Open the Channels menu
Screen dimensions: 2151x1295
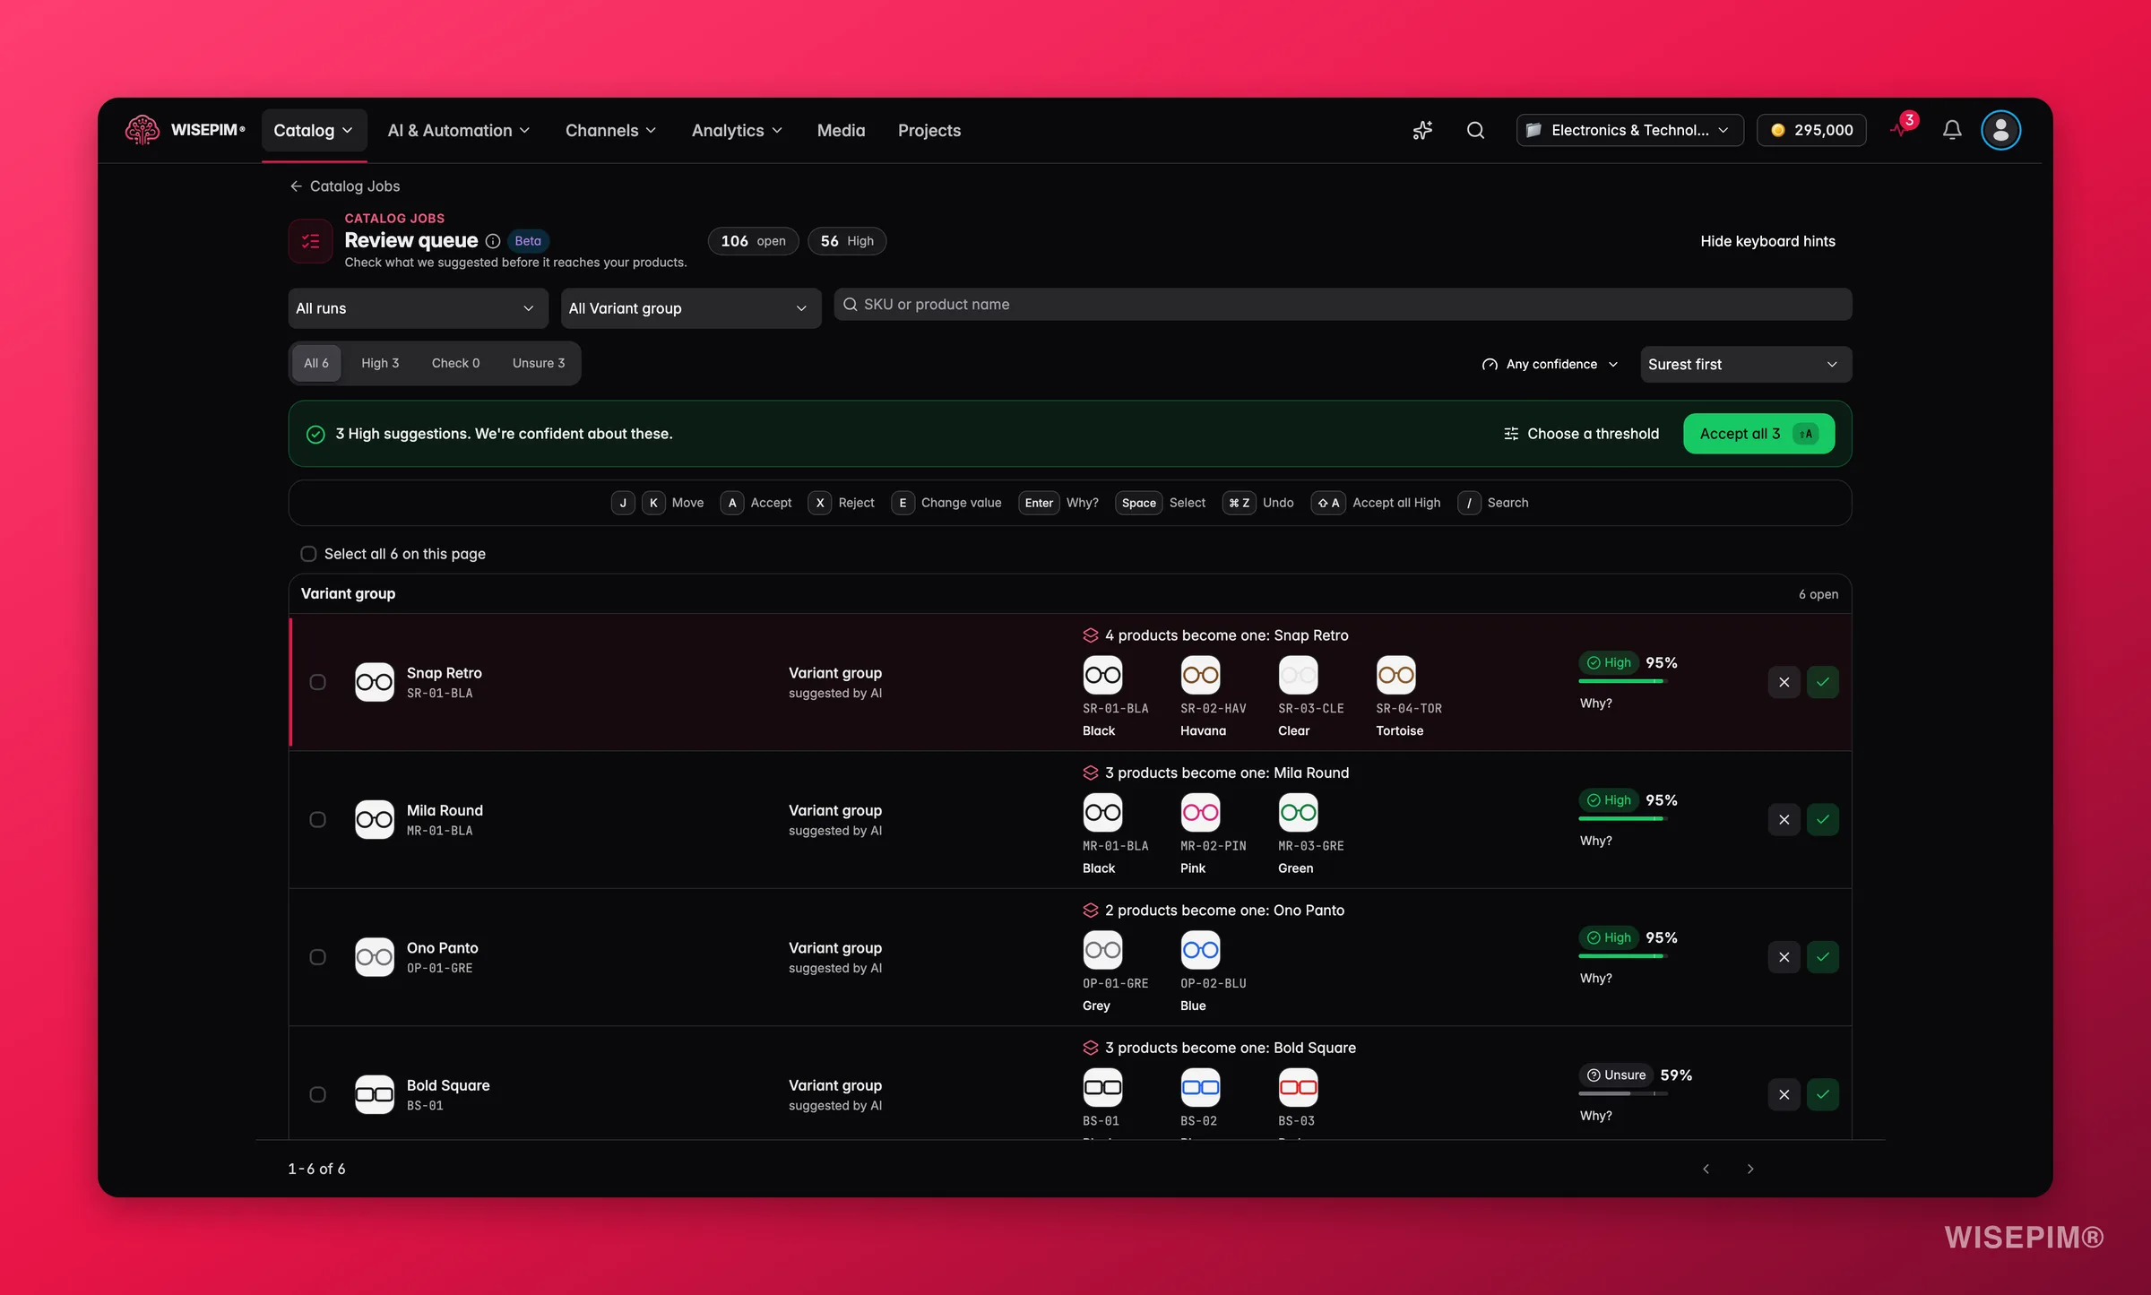[x=610, y=131]
